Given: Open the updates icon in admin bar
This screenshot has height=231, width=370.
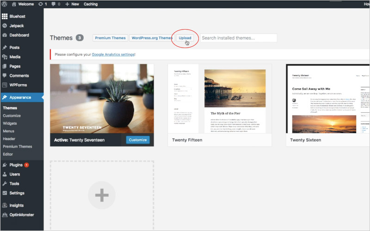Looking at the screenshot, I should pyautogui.click(x=43, y=4).
